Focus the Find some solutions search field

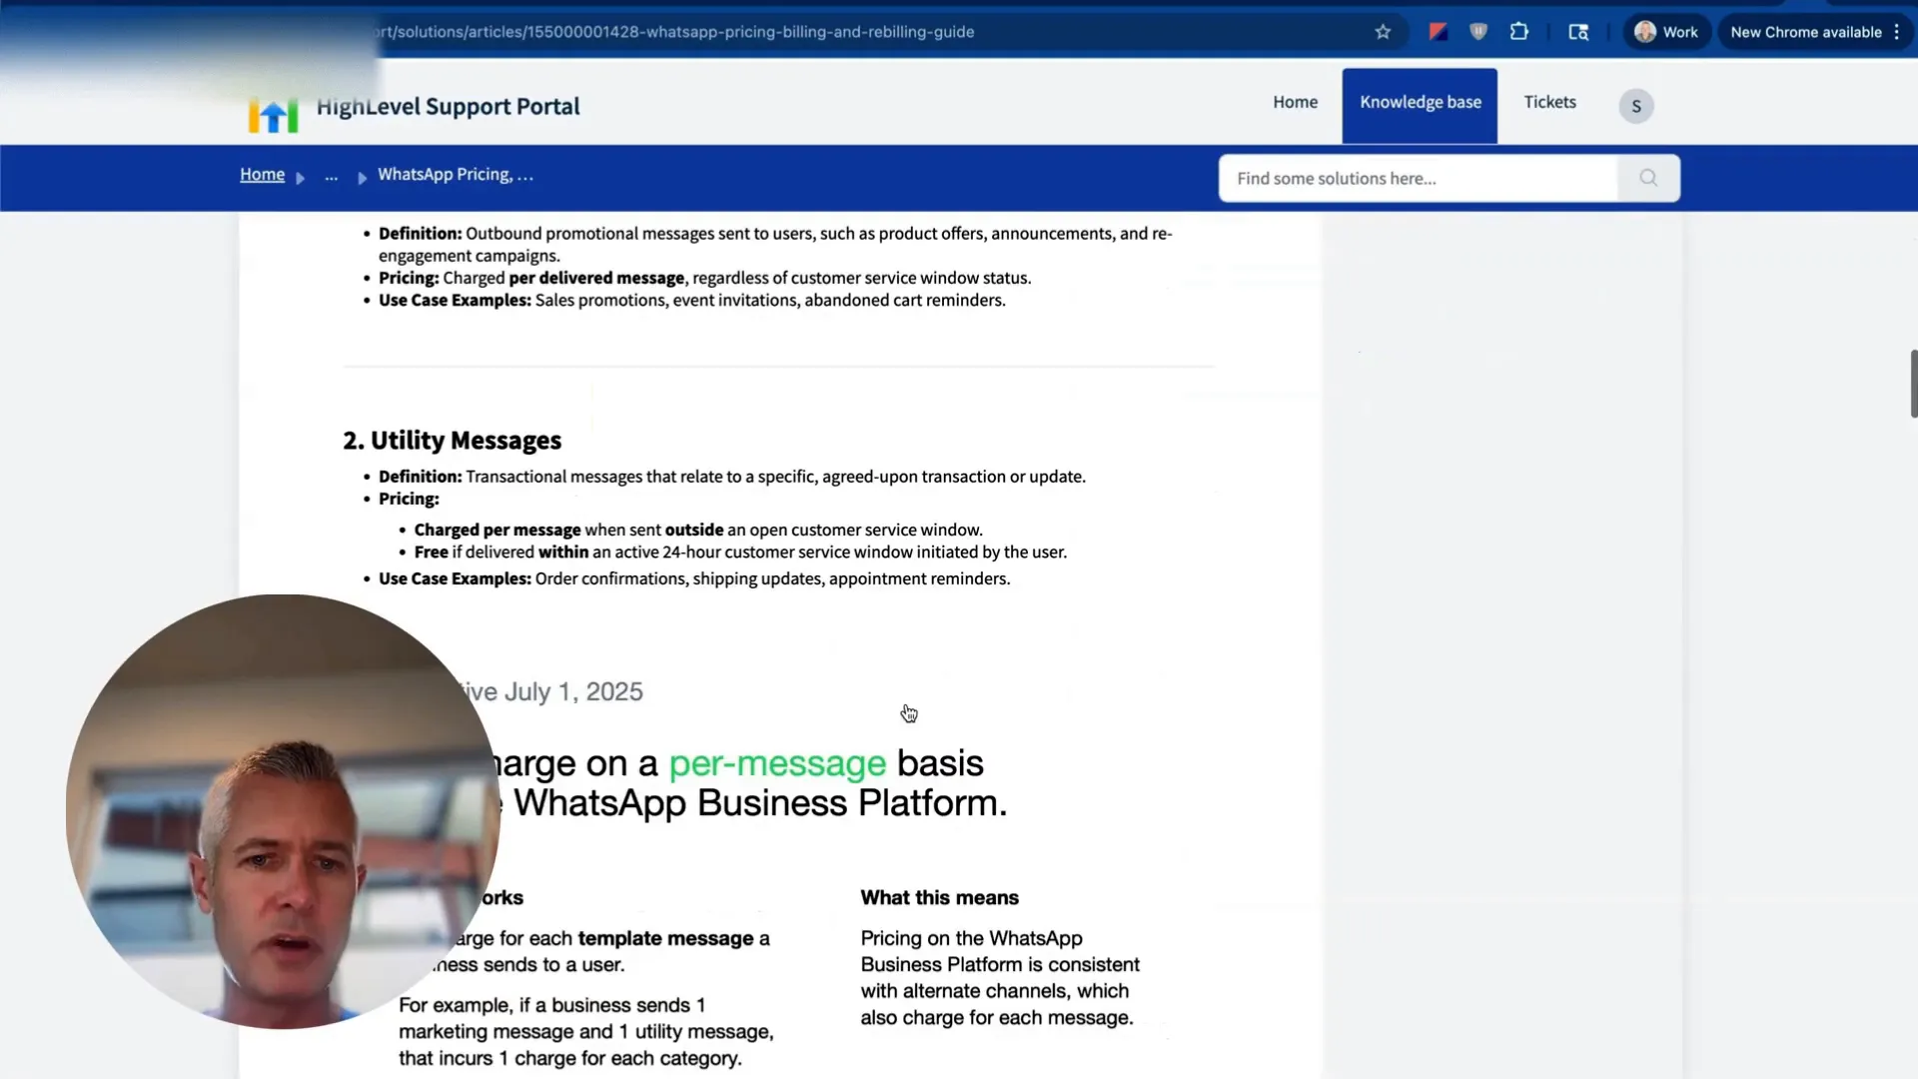(1418, 178)
